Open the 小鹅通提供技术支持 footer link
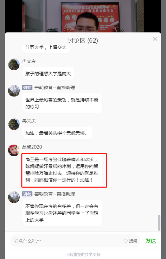This screenshot has width=166, height=259. click(x=83, y=255)
